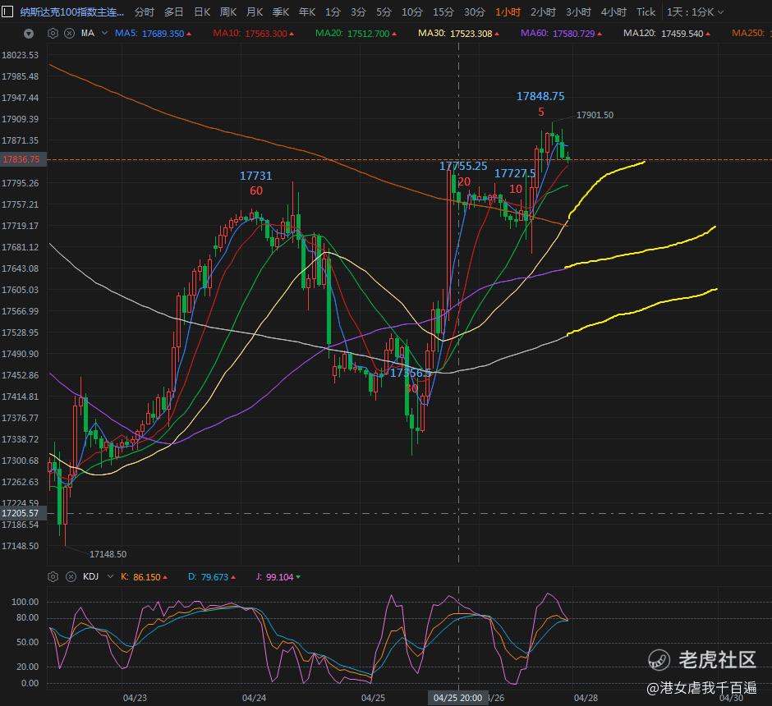Image resolution: width=772 pixels, height=706 pixels.
Task: Click the MA20 value 17512.700
Action: [x=368, y=34]
